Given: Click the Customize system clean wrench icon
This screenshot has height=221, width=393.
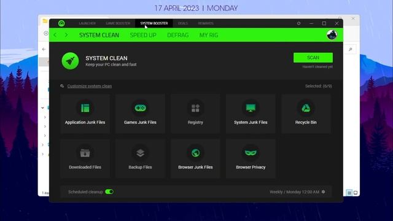Looking at the screenshot, I should click(62, 86).
